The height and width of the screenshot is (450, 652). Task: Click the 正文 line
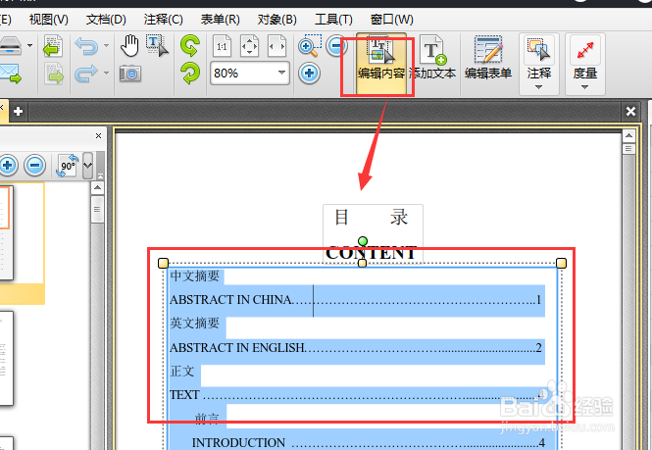pyautogui.click(x=182, y=371)
